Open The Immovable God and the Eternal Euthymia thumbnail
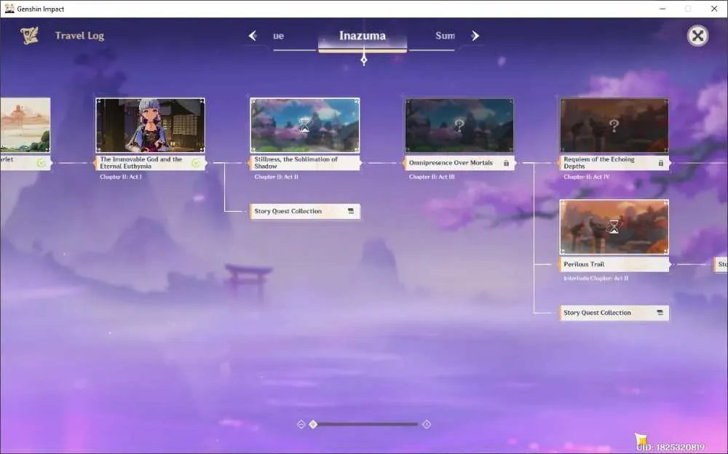 (x=150, y=125)
